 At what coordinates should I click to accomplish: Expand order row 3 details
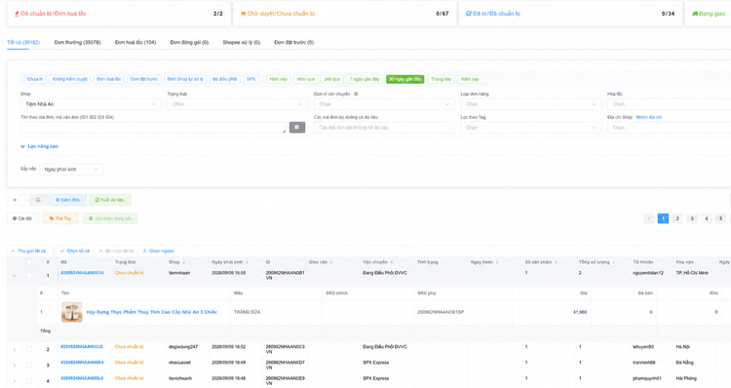coord(14,366)
